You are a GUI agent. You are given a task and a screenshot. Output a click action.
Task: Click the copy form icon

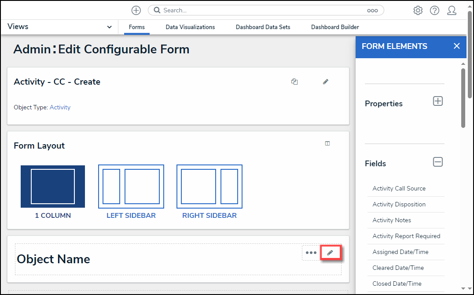tap(294, 82)
